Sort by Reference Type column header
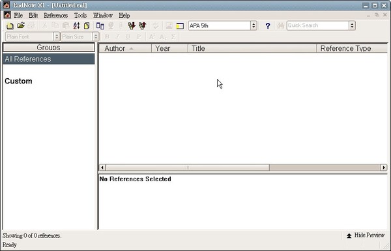The width and height of the screenshot is (391, 251). click(x=352, y=48)
